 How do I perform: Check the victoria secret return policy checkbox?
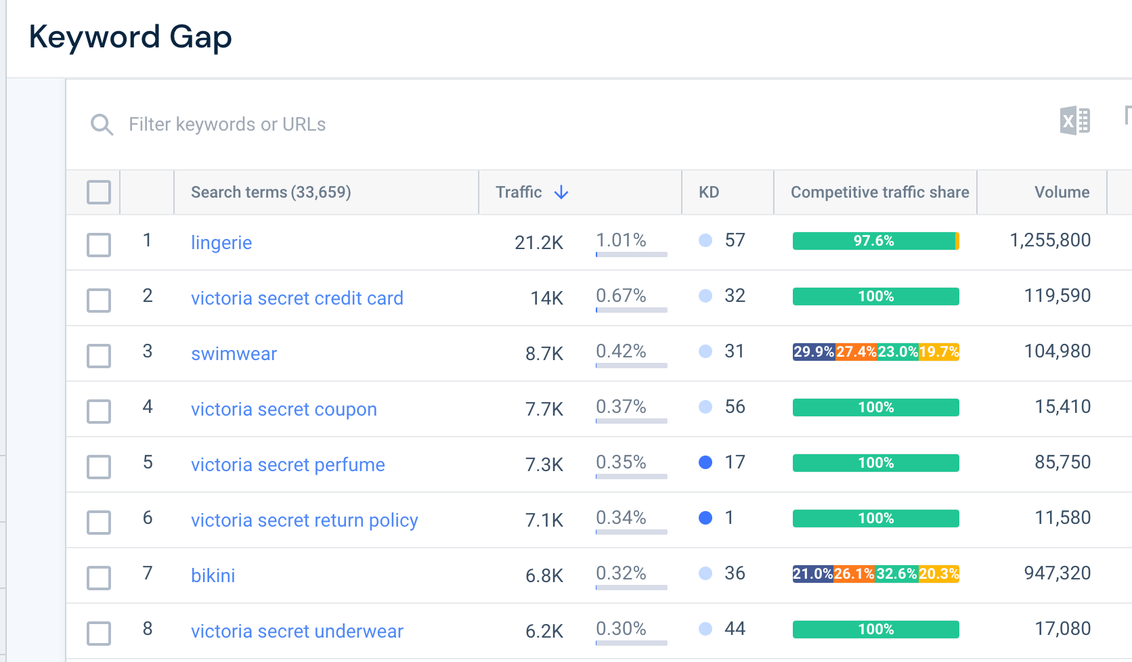99,523
